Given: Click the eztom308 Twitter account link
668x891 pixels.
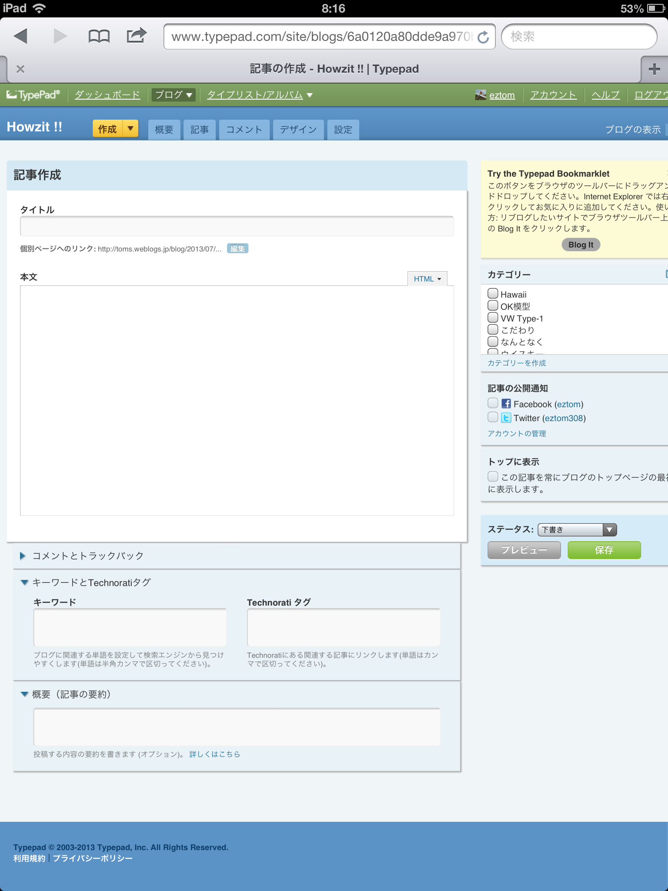Looking at the screenshot, I should pos(564,418).
